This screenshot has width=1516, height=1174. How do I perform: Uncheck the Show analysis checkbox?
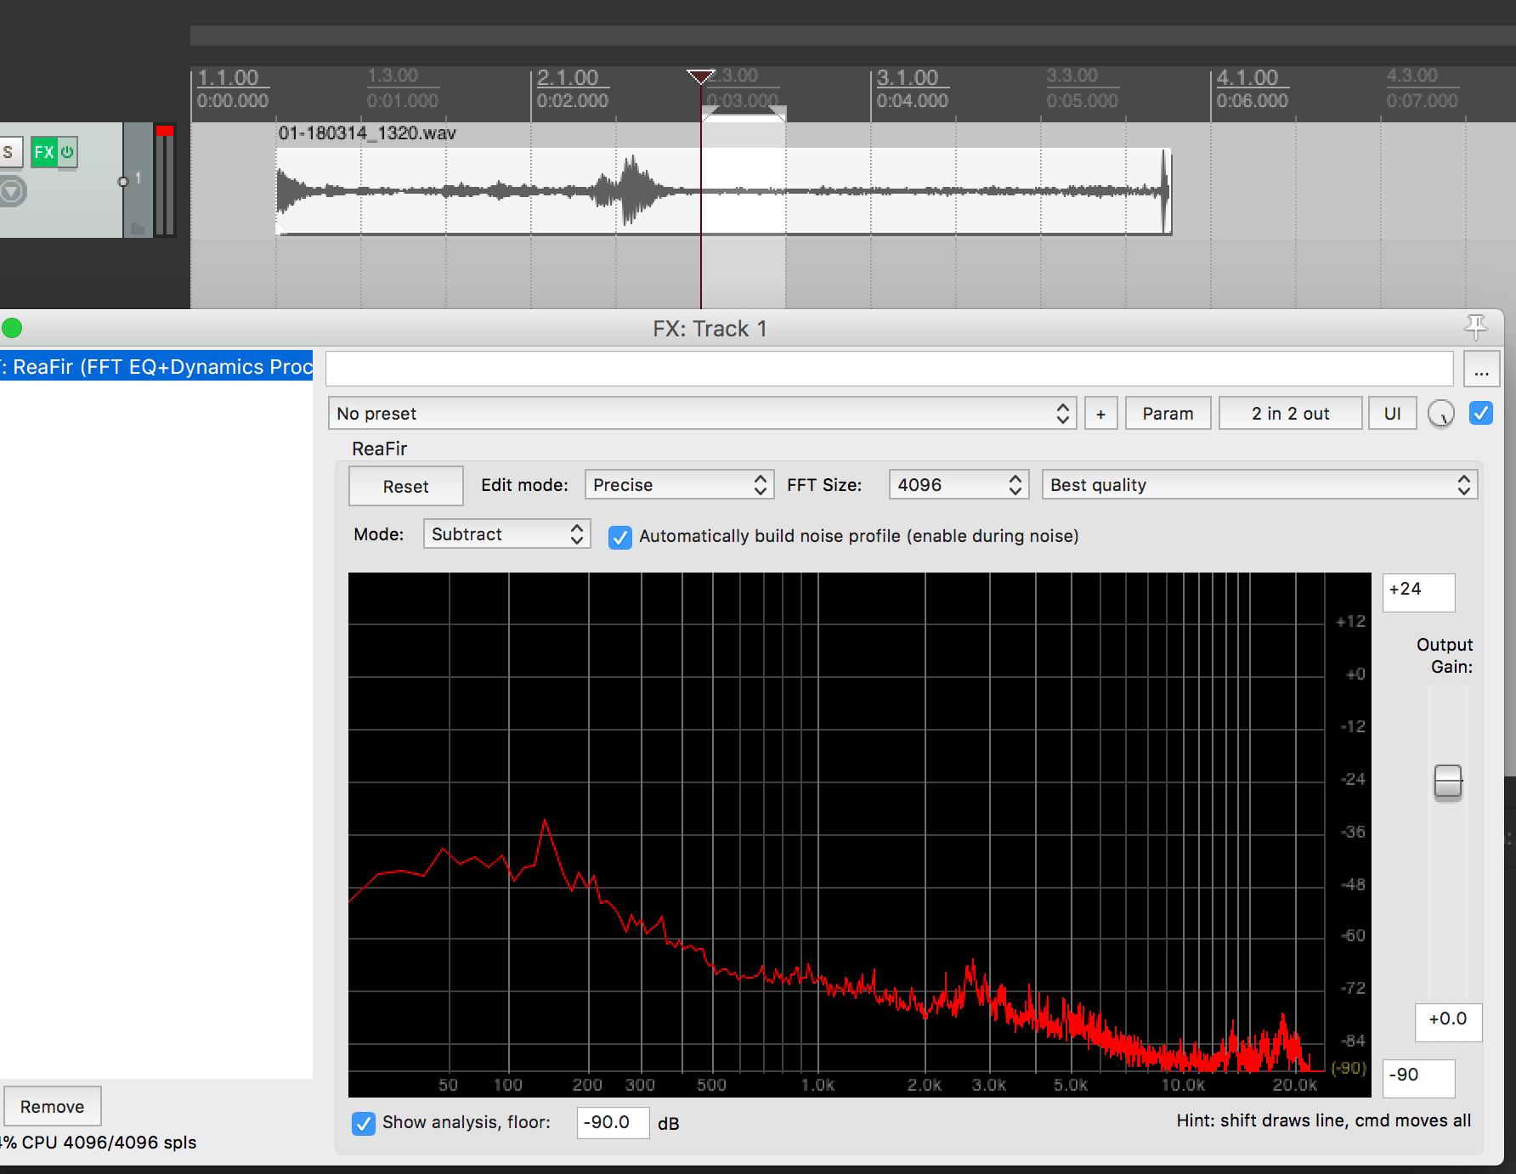(364, 1123)
